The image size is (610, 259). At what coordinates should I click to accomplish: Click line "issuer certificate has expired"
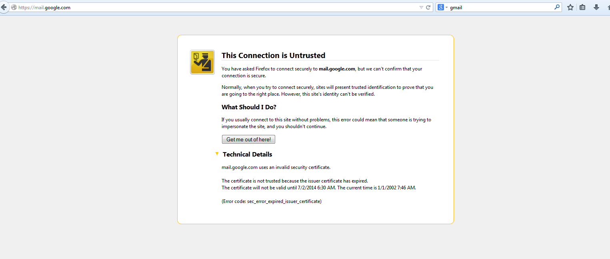pos(295,181)
